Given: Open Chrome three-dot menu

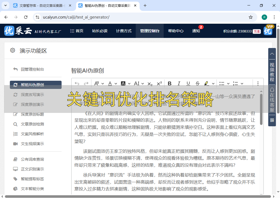Looking at the screenshot, I should (274, 17).
